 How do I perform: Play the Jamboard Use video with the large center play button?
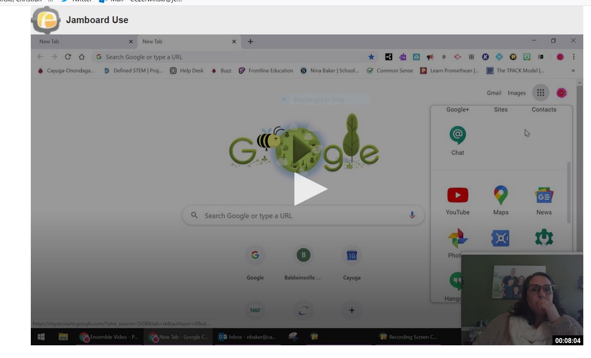pyautogui.click(x=311, y=189)
